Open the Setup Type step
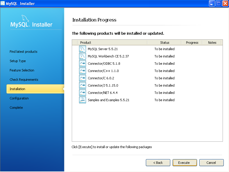Image resolution: width=229 pixels, height=172 pixels. coord(18,61)
